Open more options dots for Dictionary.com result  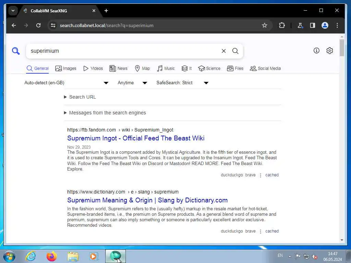click(261, 231)
